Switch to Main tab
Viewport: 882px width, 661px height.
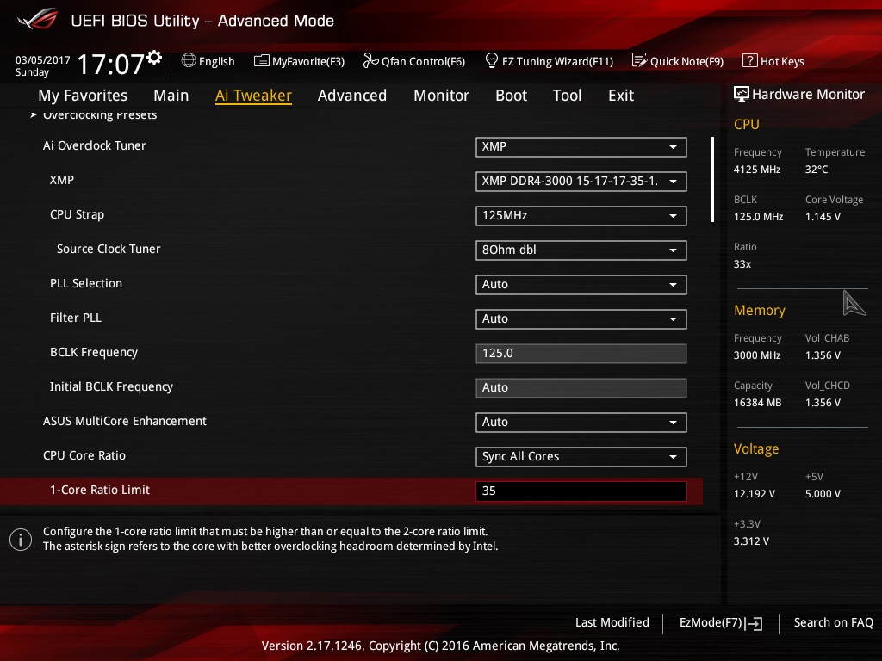pos(171,96)
